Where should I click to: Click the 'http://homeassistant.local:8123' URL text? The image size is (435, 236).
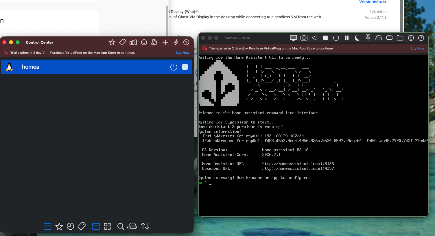298,164
